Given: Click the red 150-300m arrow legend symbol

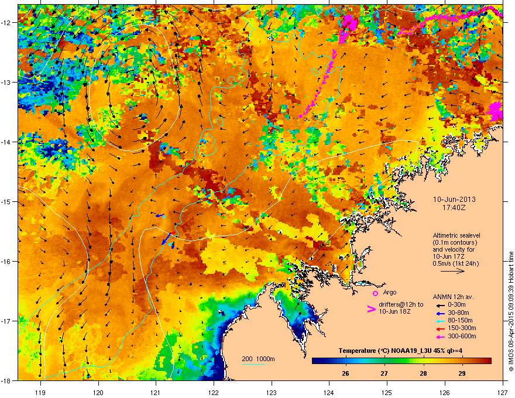Looking at the screenshot, I should [441, 328].
